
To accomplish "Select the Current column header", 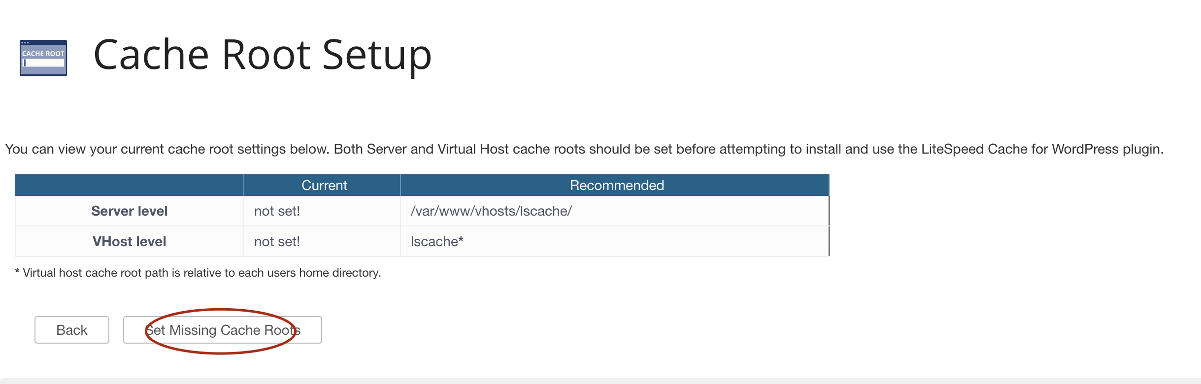I will (324, 186).
